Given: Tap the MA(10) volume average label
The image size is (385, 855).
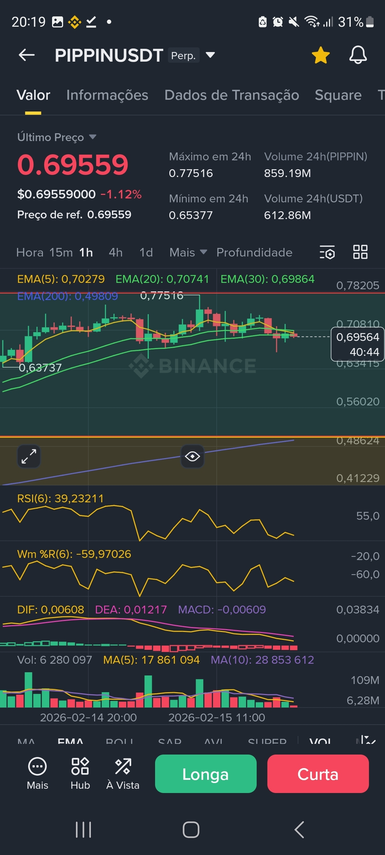Looking at the screenshot, I should (262, 660).
